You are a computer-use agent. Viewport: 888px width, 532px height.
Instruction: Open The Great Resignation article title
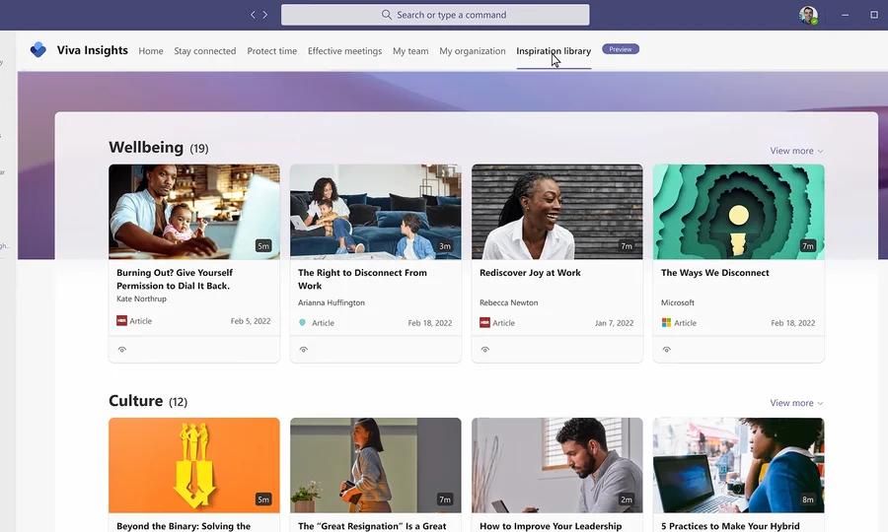[372, 526]
